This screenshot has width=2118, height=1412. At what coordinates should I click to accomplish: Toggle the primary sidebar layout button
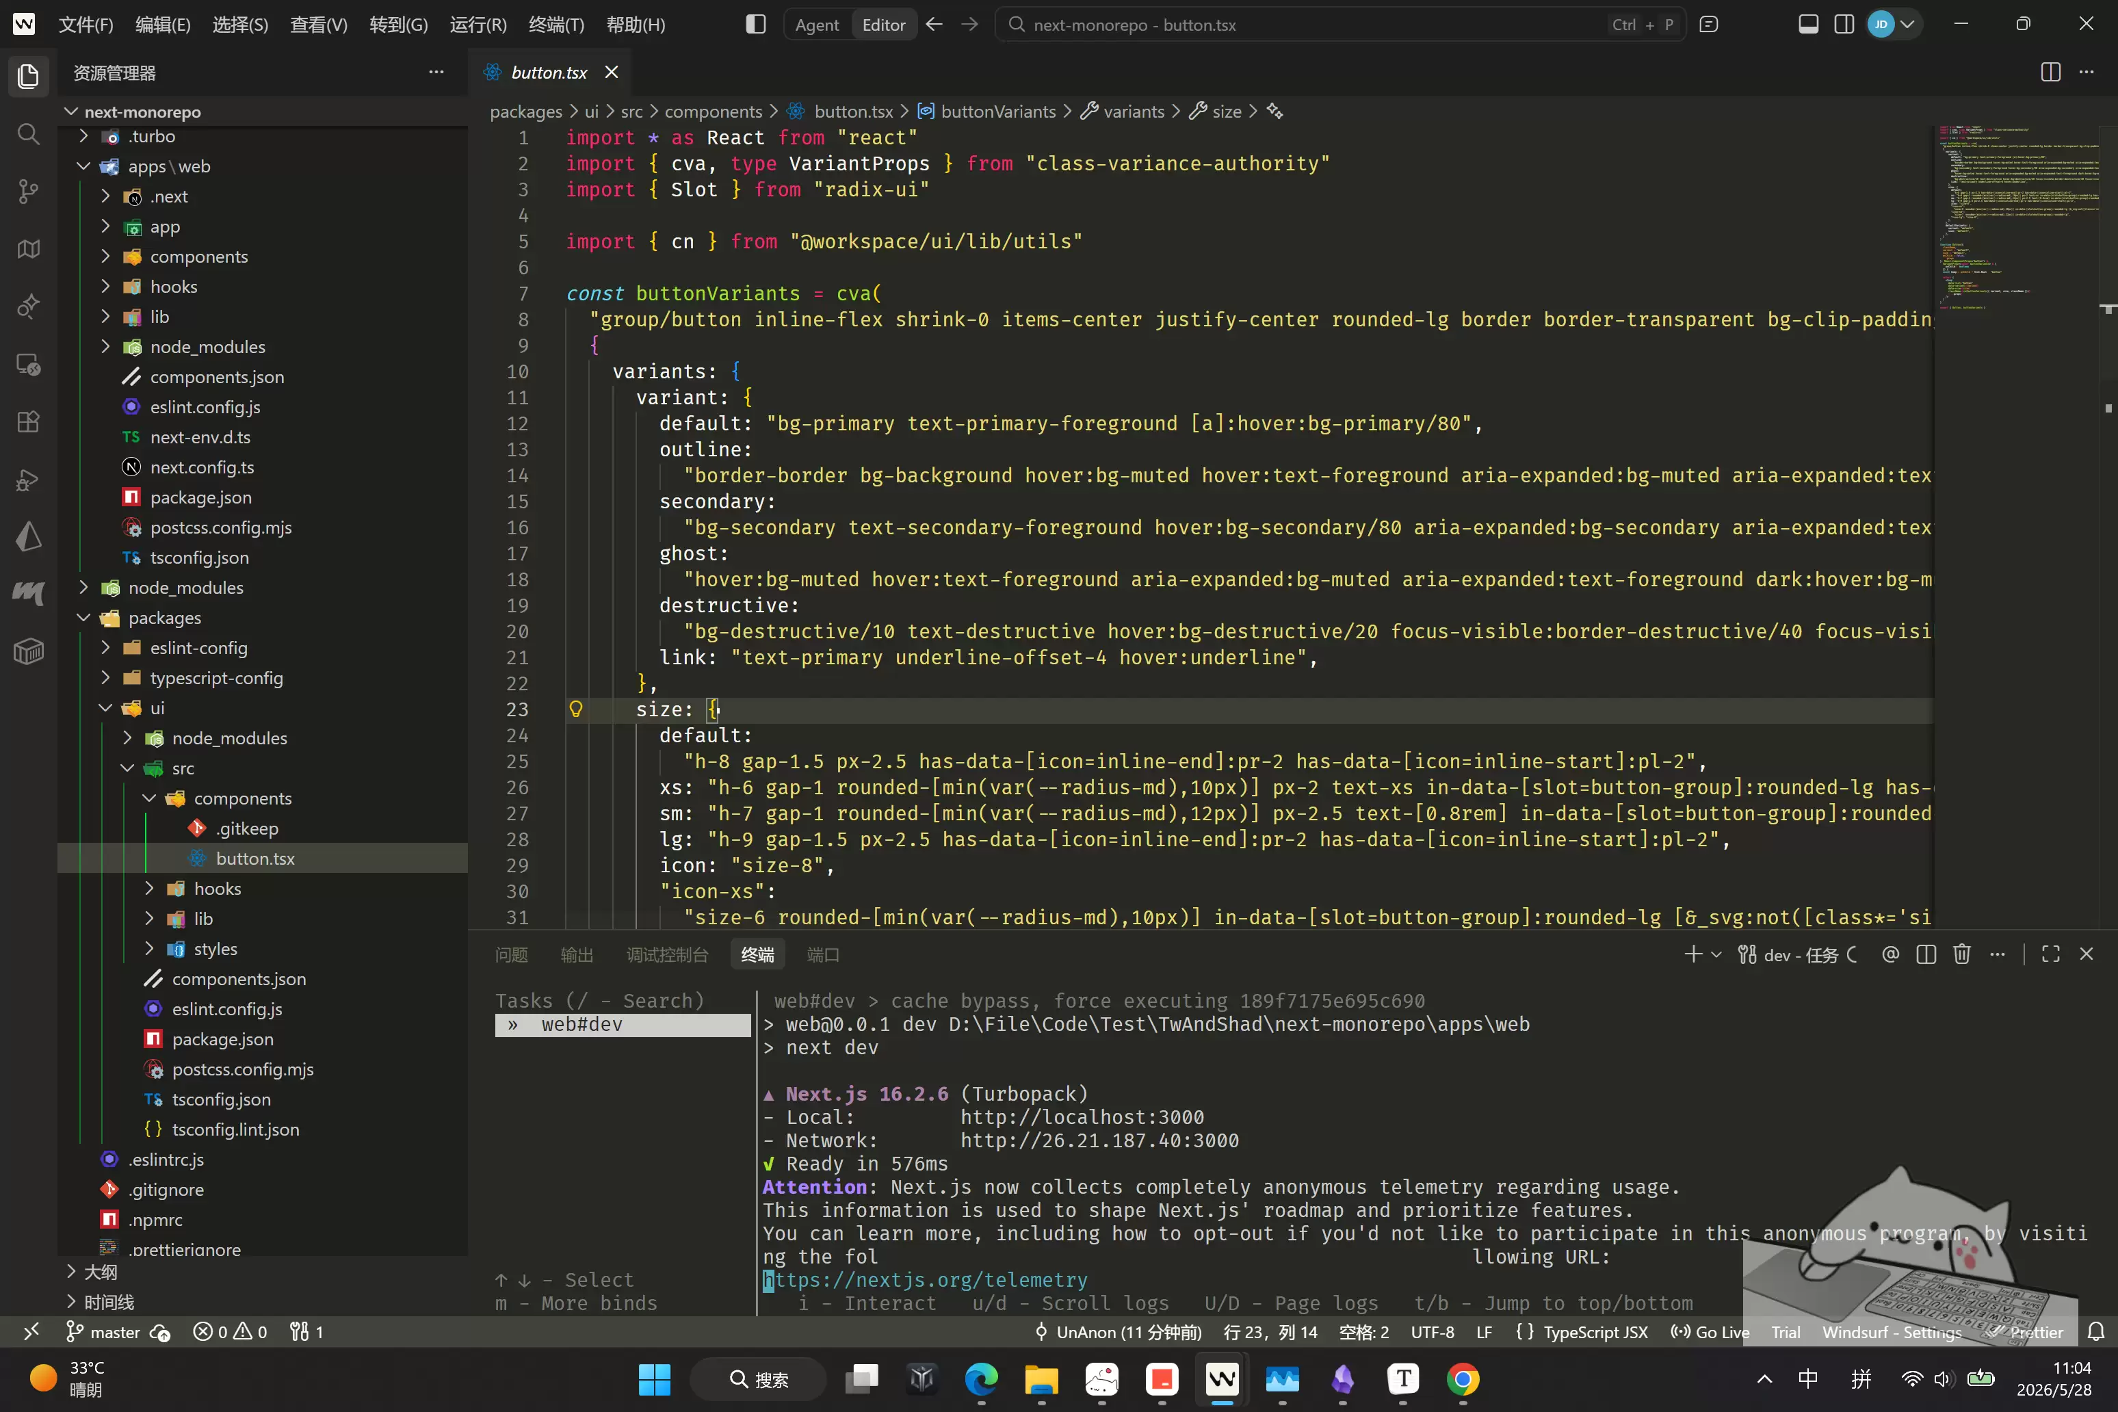[755, 25]
